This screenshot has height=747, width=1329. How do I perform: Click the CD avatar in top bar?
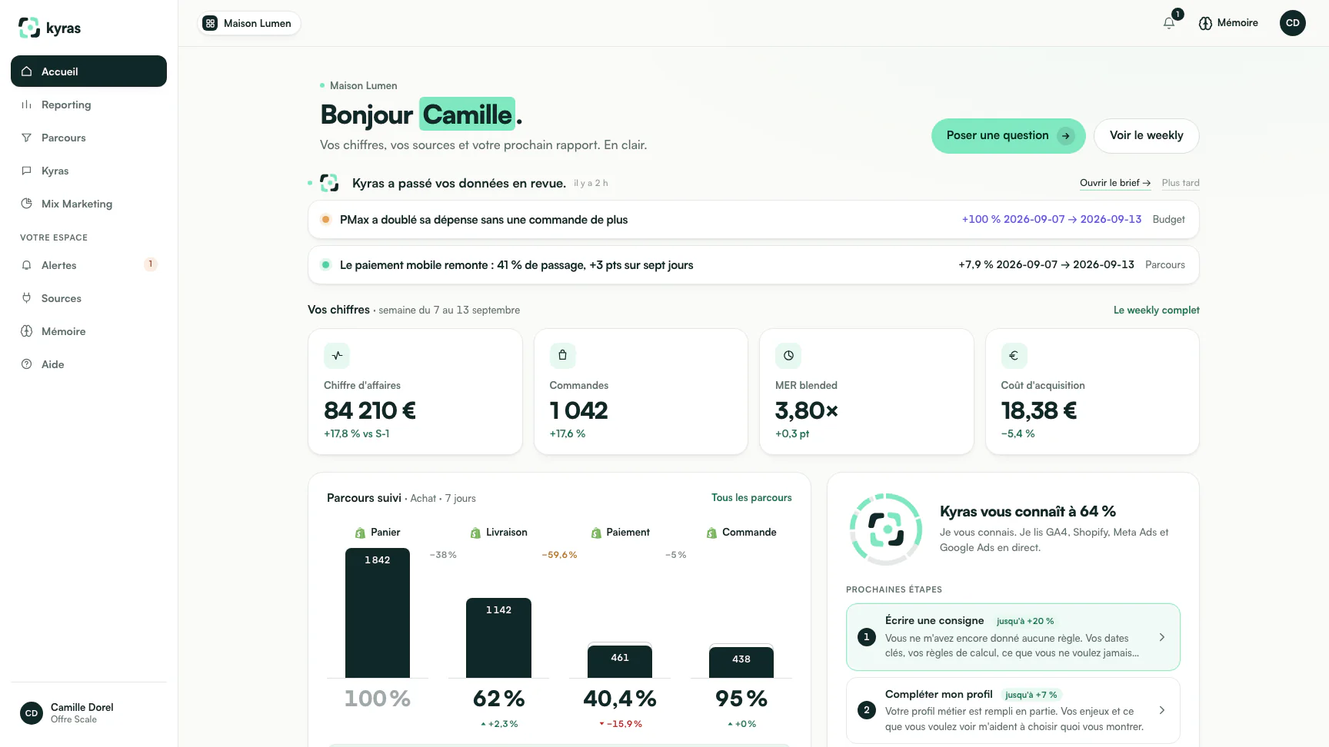(1293, 23)
